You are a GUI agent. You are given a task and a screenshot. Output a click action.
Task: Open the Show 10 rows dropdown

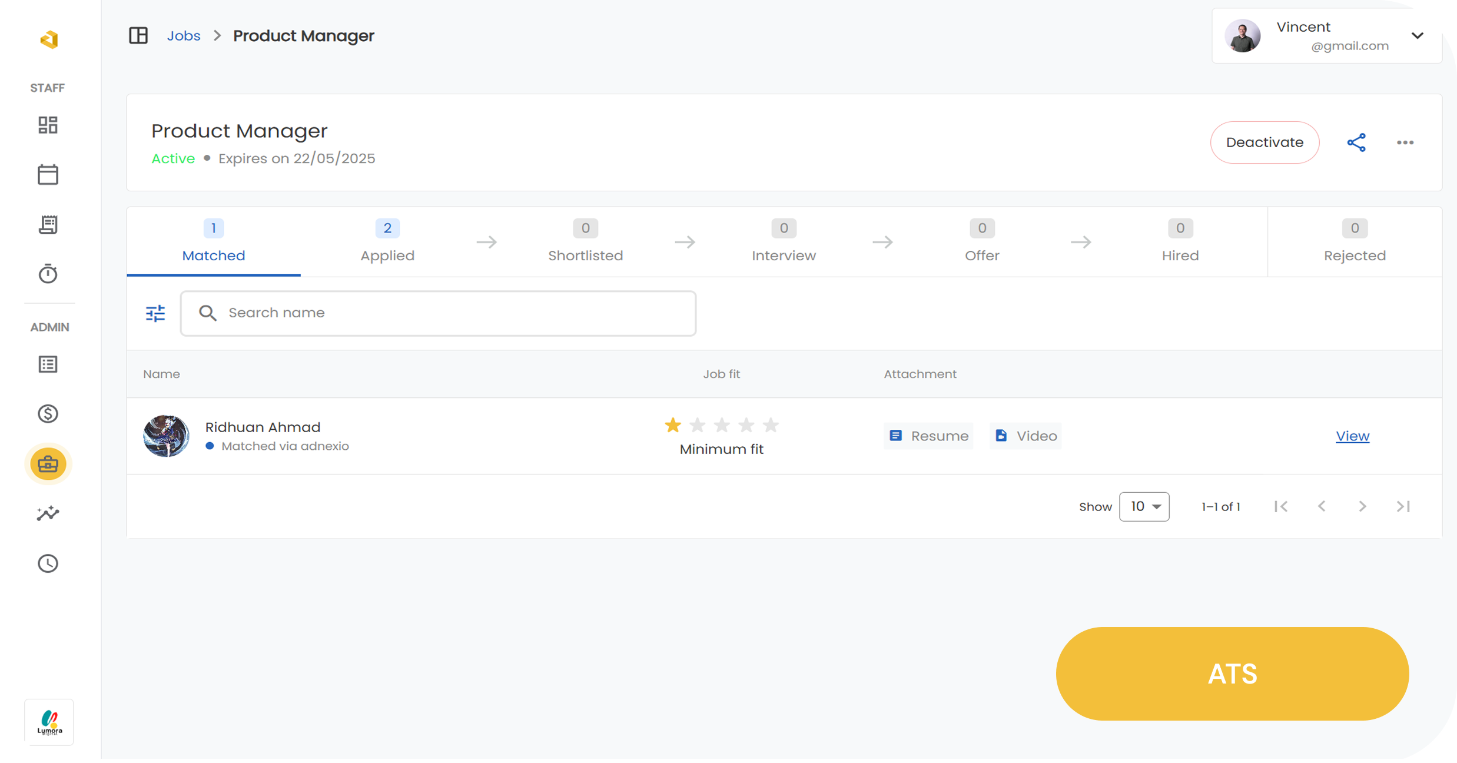tap(1144, 507)
